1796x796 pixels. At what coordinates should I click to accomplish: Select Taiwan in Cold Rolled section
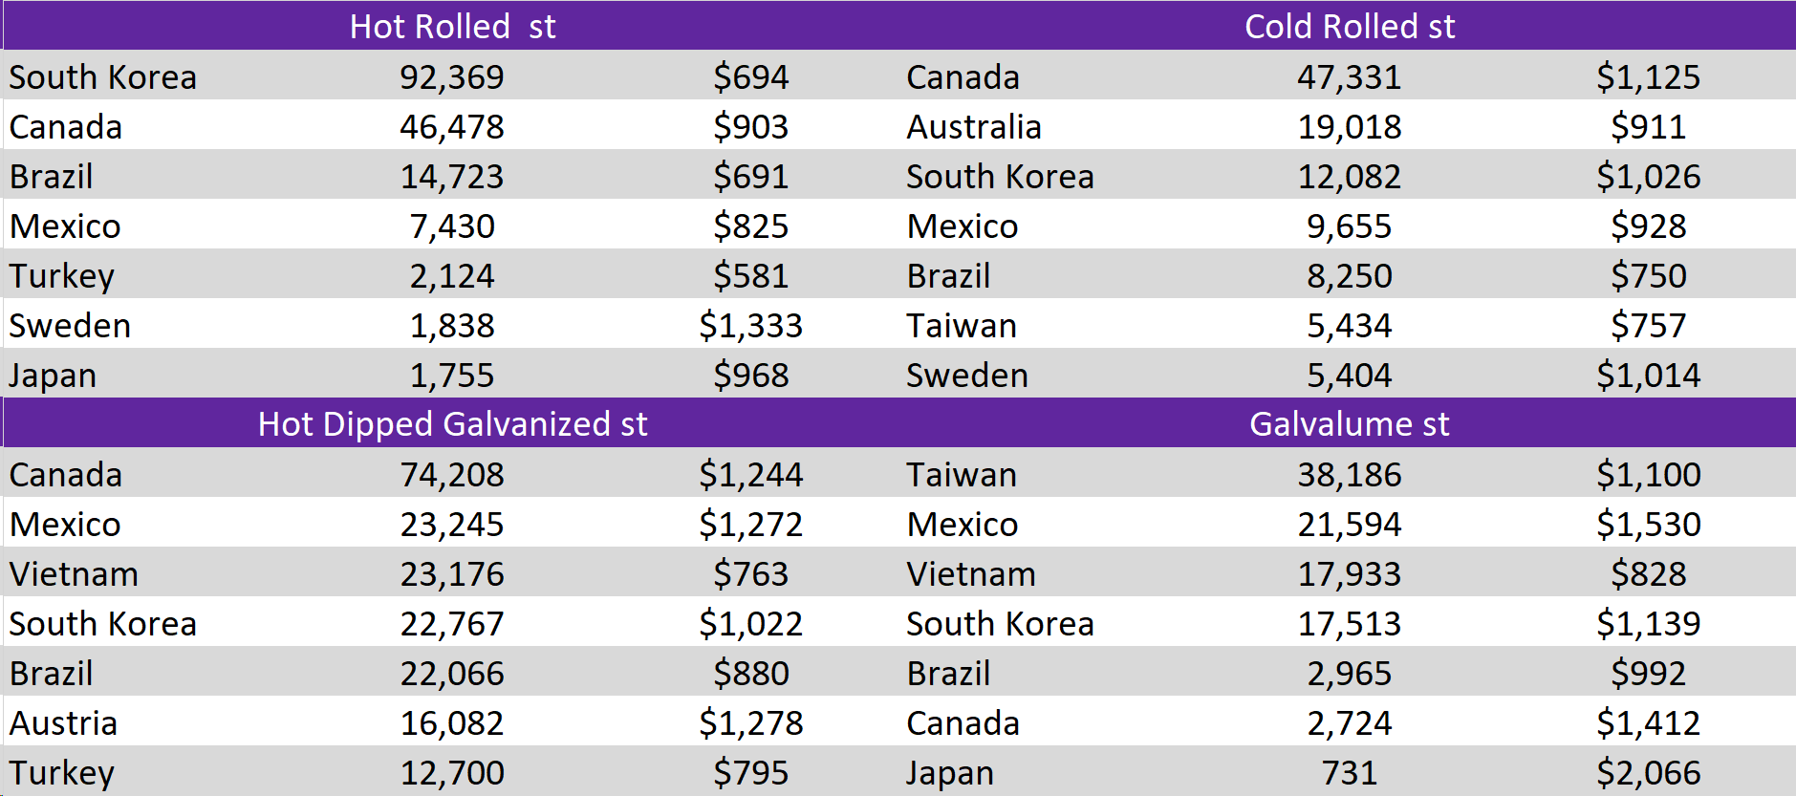click(x=962, y=326)
